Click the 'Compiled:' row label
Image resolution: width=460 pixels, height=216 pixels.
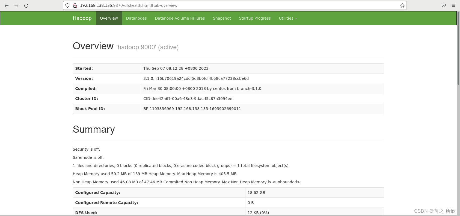tap(86, 89)
